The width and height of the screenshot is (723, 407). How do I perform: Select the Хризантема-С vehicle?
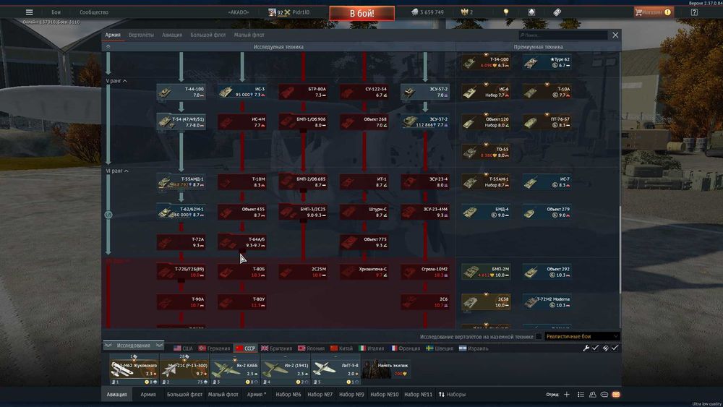click(364, 272)
